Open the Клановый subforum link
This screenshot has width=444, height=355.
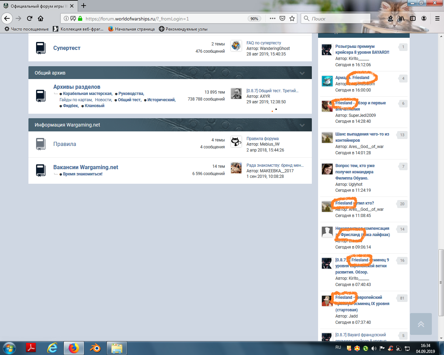[x=95, y=106]
